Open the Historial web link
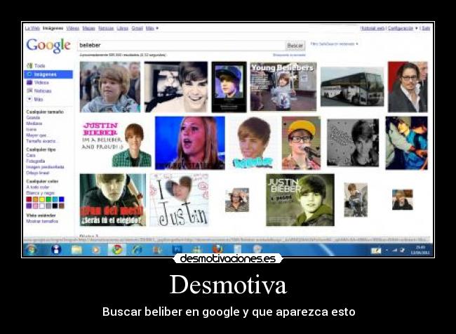 (373, 28)
